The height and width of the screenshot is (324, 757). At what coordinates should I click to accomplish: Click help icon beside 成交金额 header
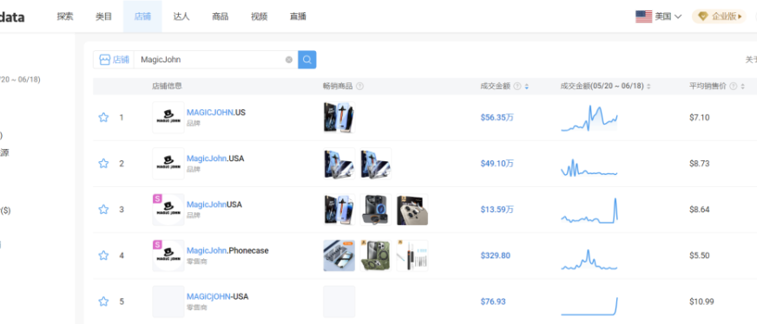tap(517, 87)
